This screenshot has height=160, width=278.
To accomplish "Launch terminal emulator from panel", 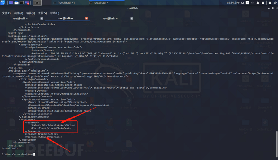I will click(22, 3).
